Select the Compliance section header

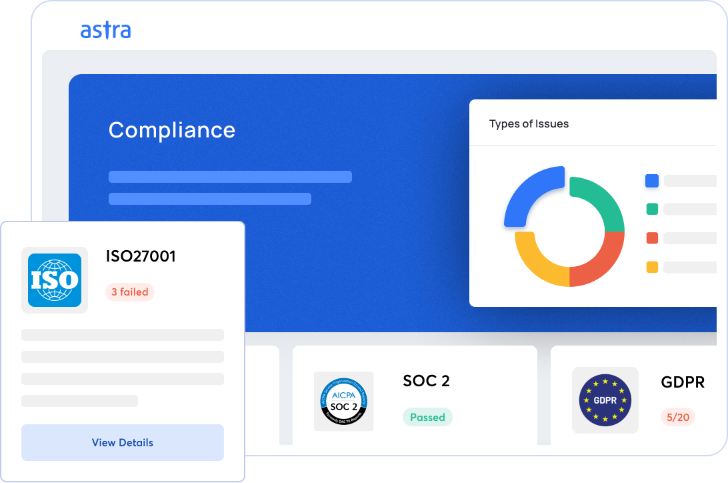(x=172, y=130)
